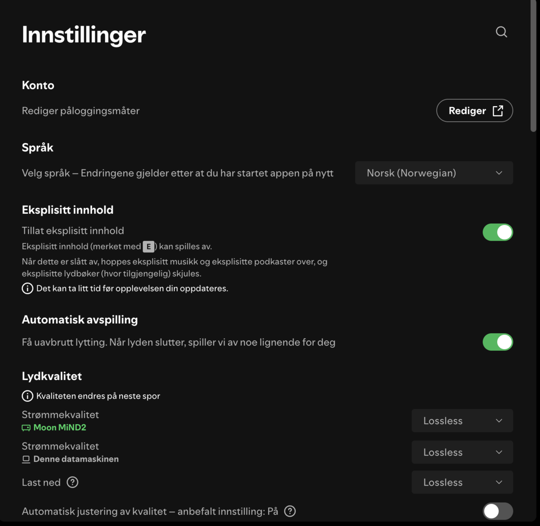The width and height of the screenshot is (540, 526).
Task: Click the Moon MiND2 device label
Action: [x=59, y=428]
